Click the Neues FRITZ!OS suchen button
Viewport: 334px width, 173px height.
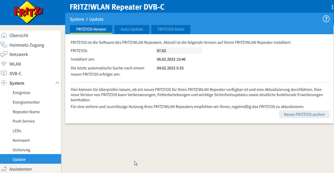[x=304, y=114]
